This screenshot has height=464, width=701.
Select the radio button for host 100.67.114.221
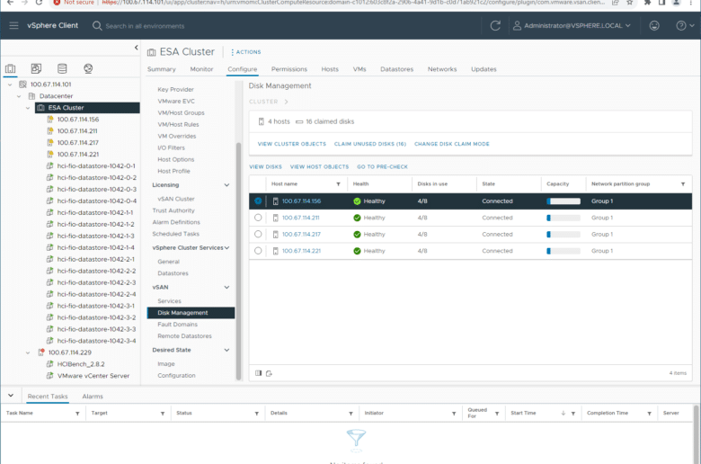coord(258,251)
